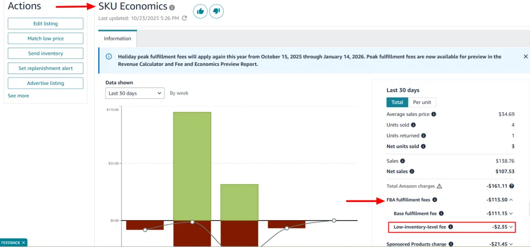Click the thumbs up feedback icon

[x=200, y=11]
